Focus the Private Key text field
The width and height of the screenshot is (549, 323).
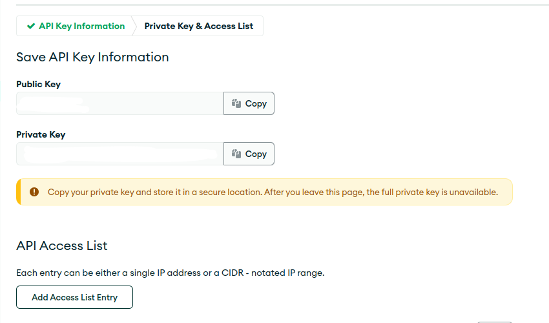tap(120, 154)
